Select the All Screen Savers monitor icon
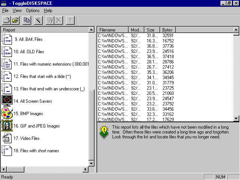The width and height of the screenshot is (240, 180). tap(7, 101)
